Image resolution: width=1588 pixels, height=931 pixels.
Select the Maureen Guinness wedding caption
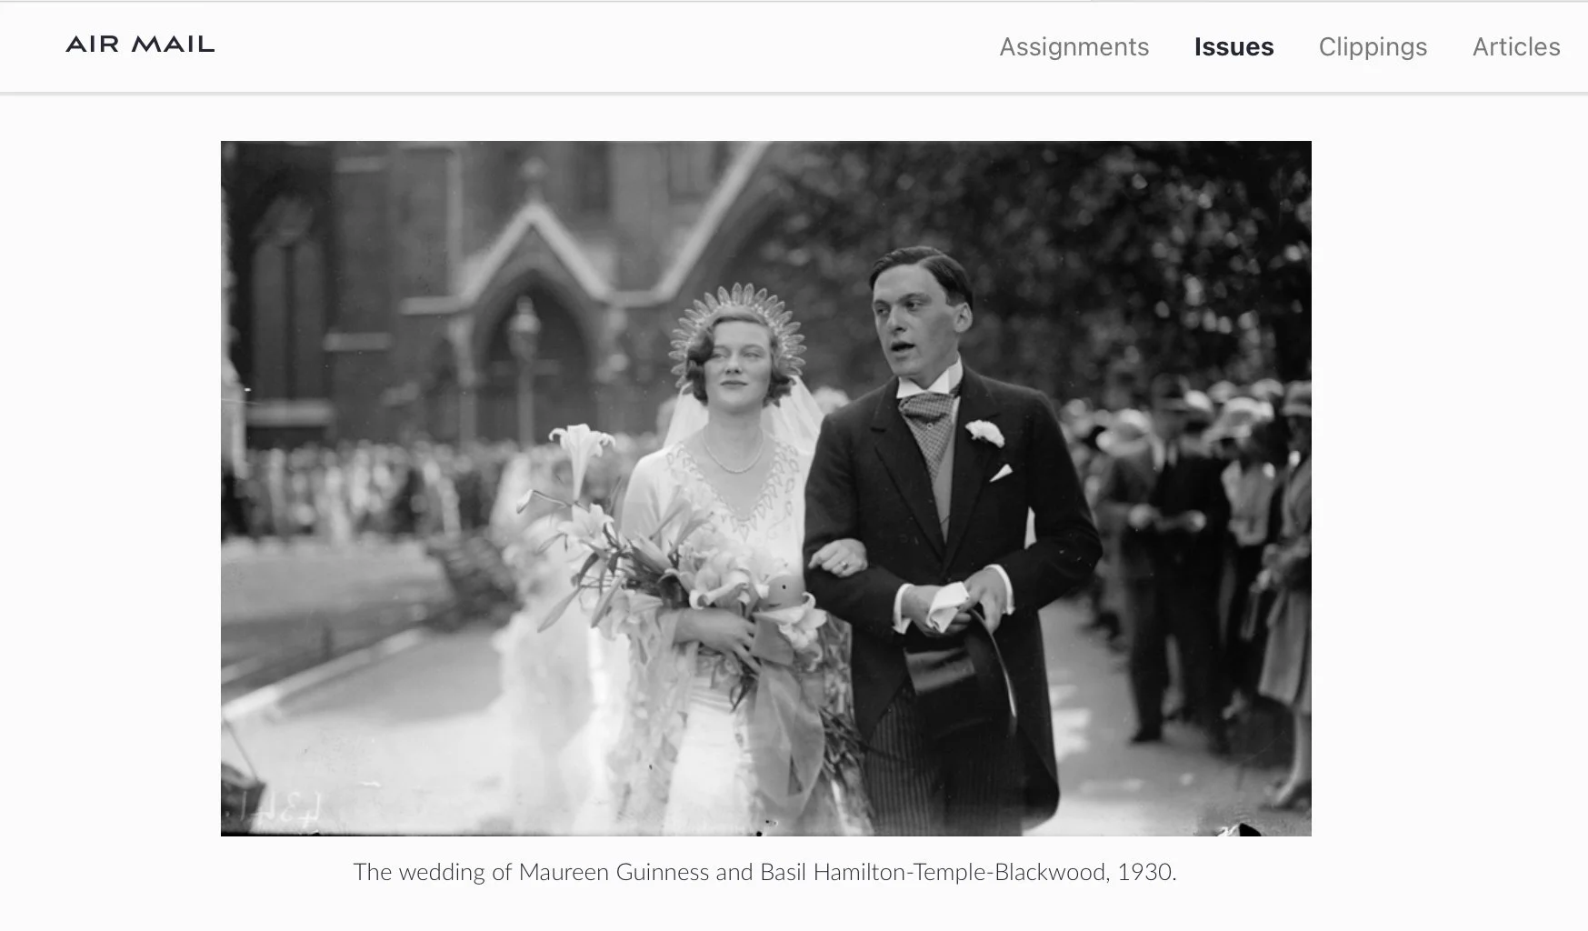point(764,873)
